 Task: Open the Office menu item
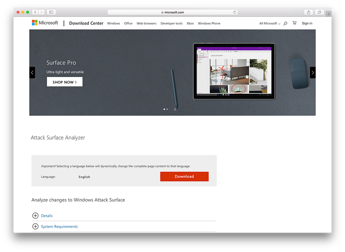coord(128,23)
